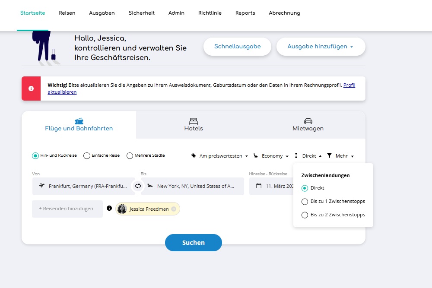Choose Bis zu 1 Zwischenstopps option
The height and width of the screenshot is (288, 432).
(x=305, y=201)
